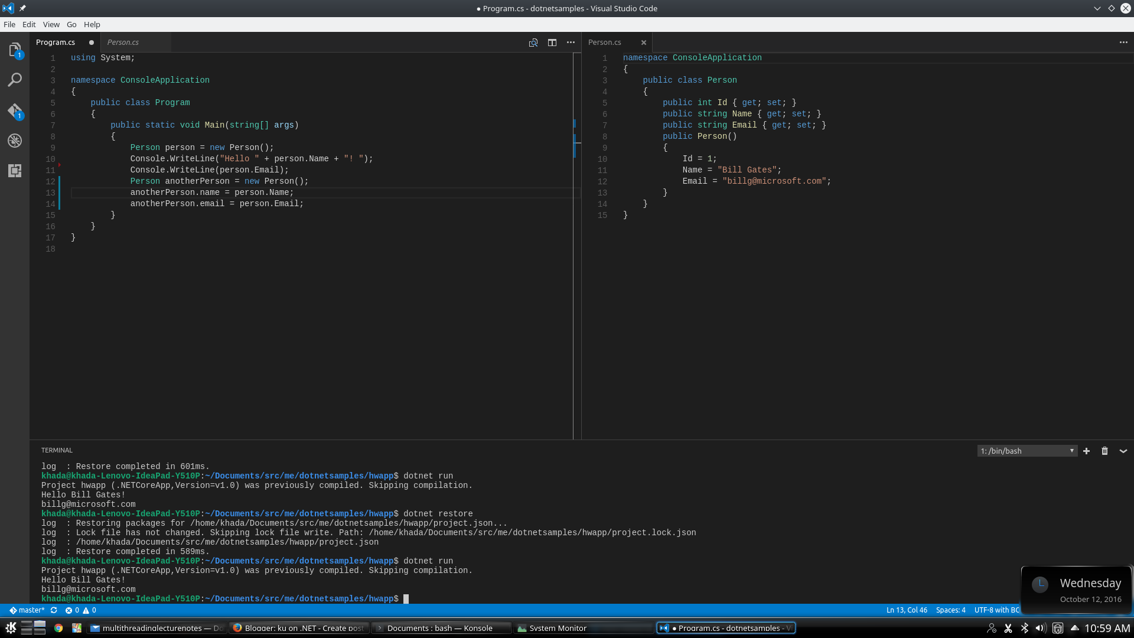
Task: Add a new terminal with plus icon
Action: pyautogui.click(x=1086, y=451)
